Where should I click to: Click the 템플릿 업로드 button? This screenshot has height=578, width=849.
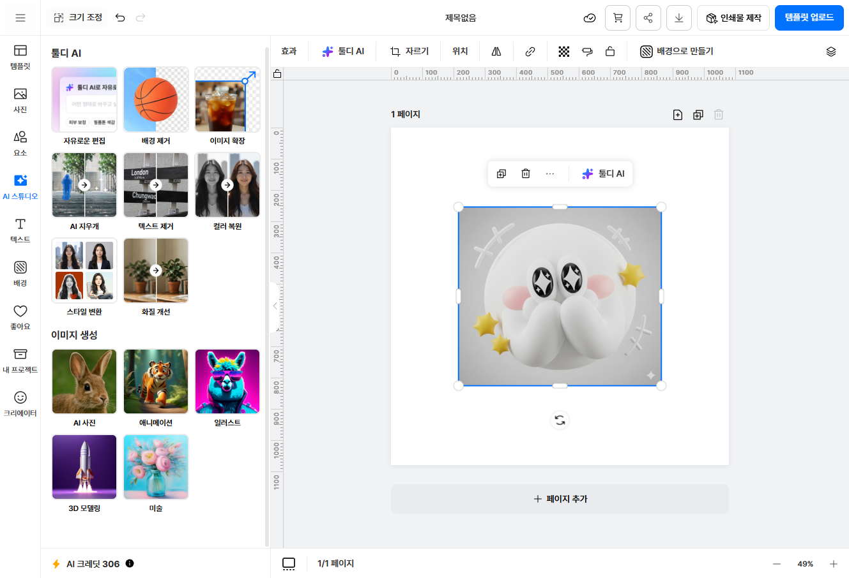point(809,18)
